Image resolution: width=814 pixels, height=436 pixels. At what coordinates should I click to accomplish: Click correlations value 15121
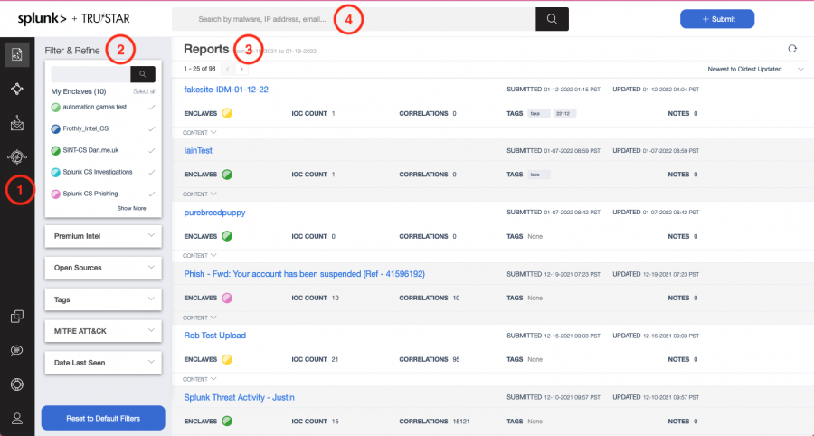461,422
